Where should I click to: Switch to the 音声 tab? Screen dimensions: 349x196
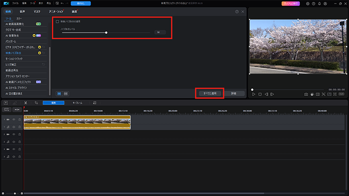22,11
